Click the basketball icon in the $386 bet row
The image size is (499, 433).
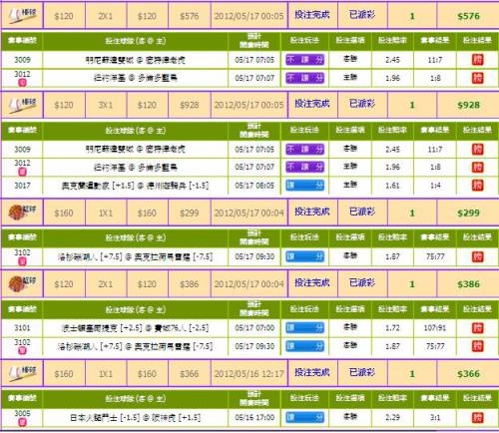[x=22, y=283]
